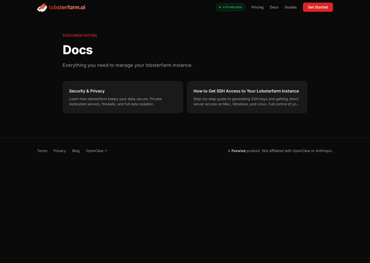Open the OpenClaw external site

(95, 151)
